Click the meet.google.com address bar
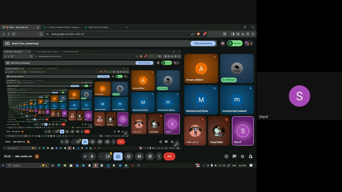Viewport: 342px width, 192px height. pos(118,34)
